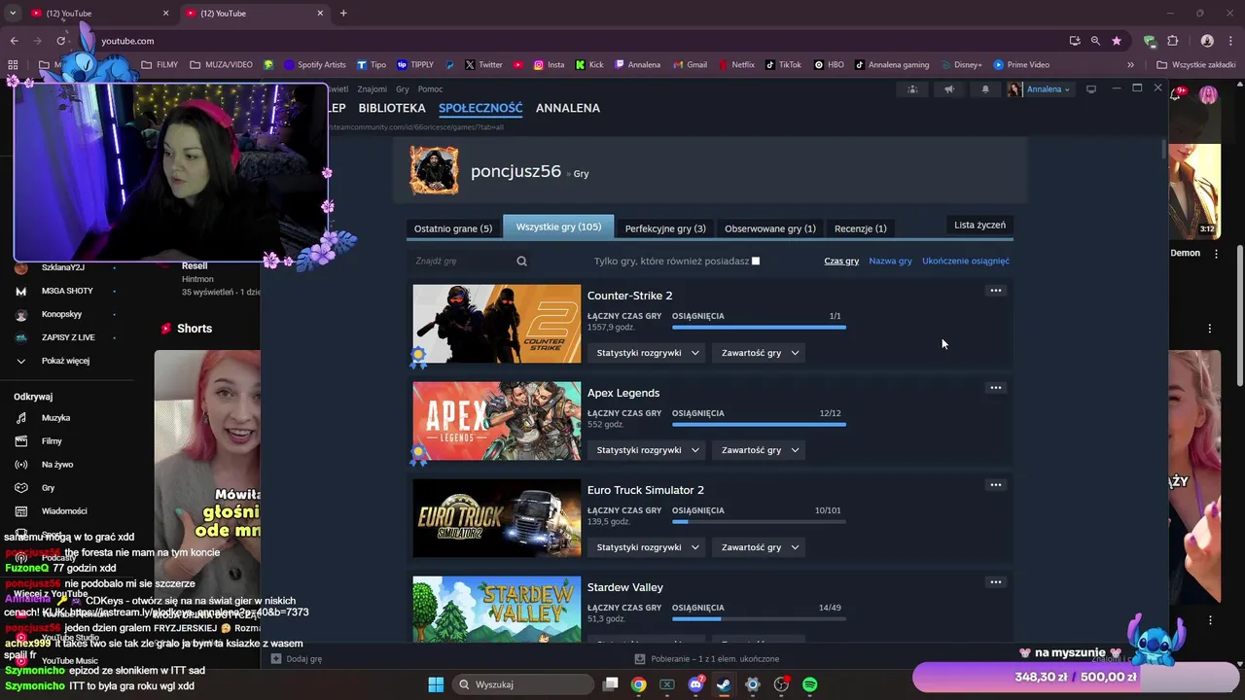Toggle 'Tylko gry, które również posiadasz' checkbox
Screen dimensions: 1245x700
pyautogui.click(x=756, y=261)
